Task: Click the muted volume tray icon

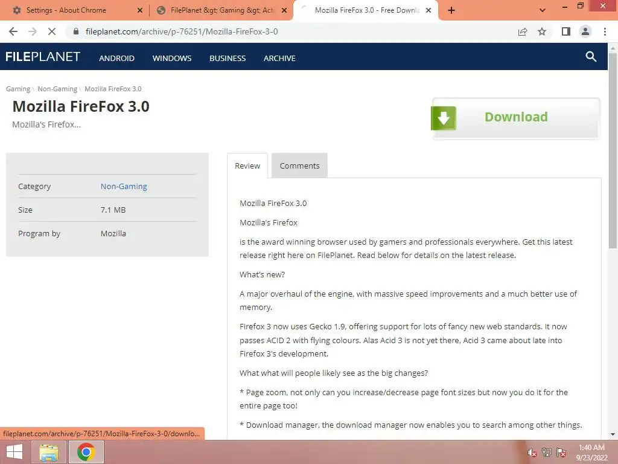Action: (x=532, y=453)
